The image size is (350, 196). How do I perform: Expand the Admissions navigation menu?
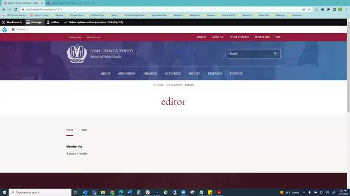tap(127, 73)
